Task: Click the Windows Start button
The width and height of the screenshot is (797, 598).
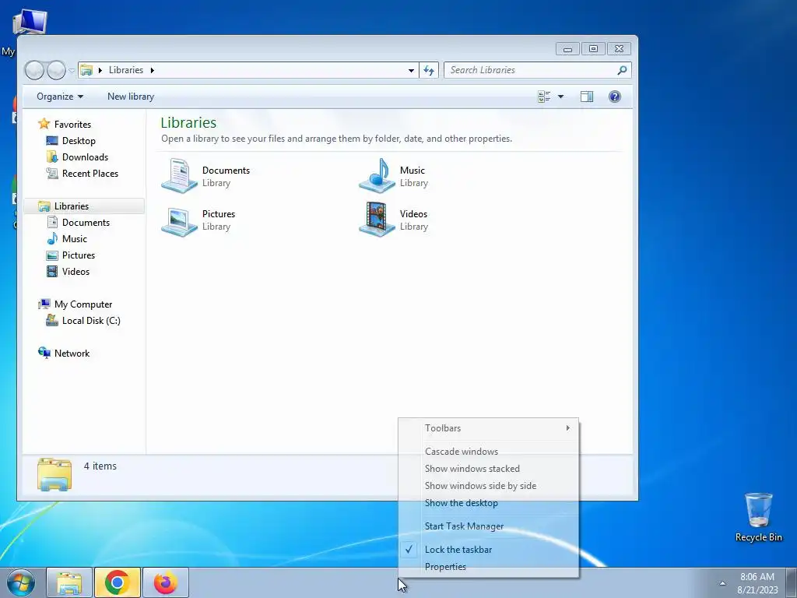Action: [21, 582]
